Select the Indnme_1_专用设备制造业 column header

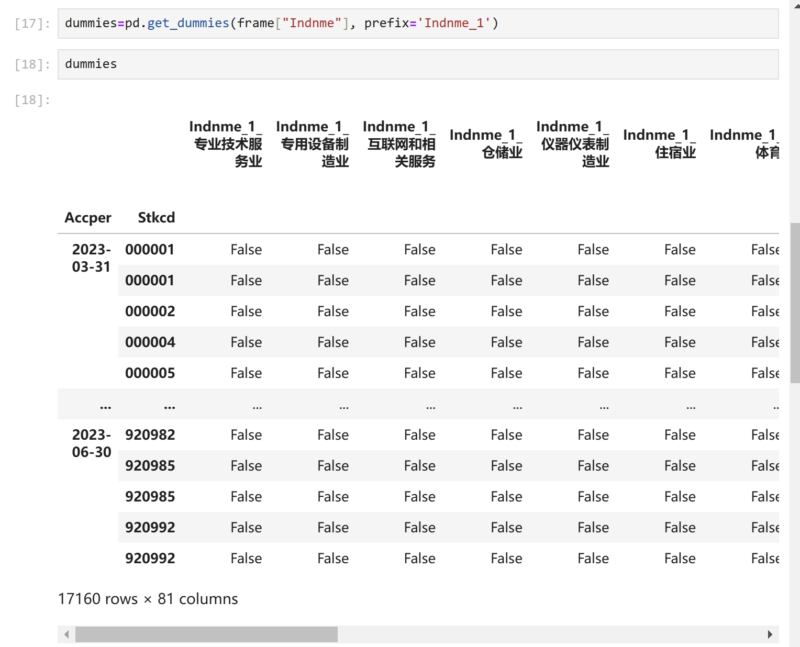point(313,143)
